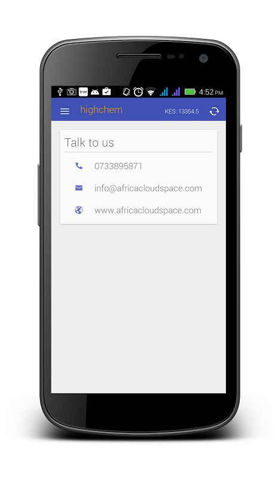The width and height of the screenshot is (275, 479).
Task: Open the hamburger navigation menu
Action: pyautogui.click(x=65, y=111)
